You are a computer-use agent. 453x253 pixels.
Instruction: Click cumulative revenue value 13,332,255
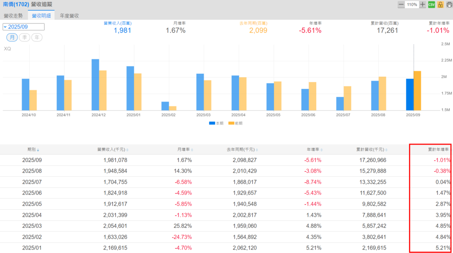[372, 182]
